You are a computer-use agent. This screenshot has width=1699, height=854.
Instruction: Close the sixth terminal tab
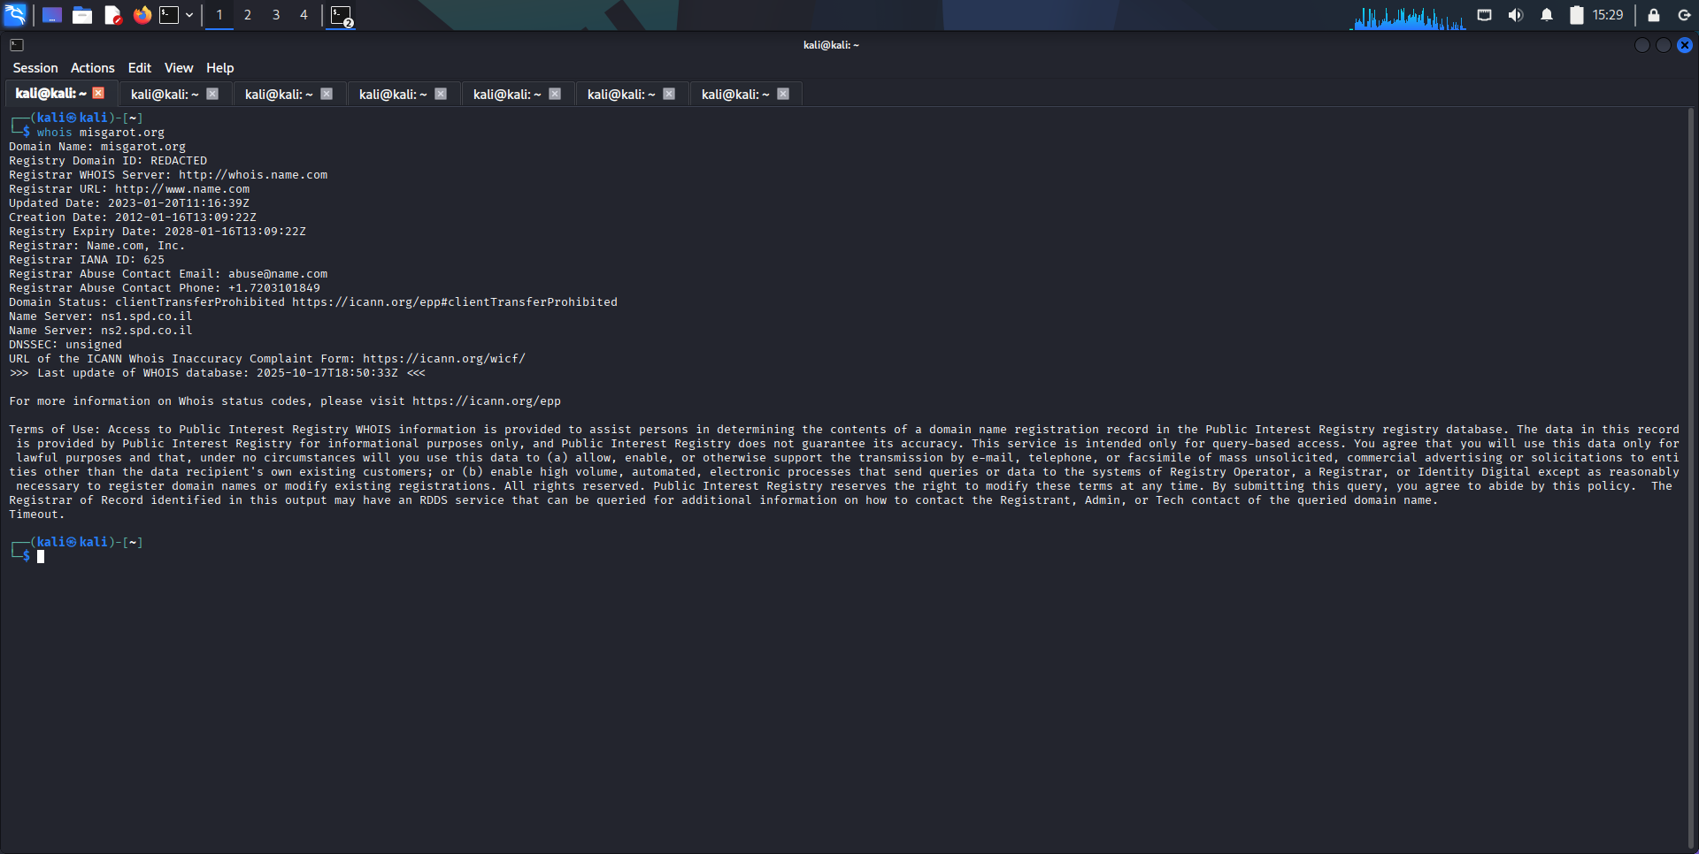(x=669, y=94)
